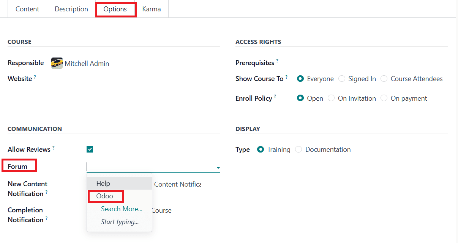
Task: Pick Help in the forum dropdown
Action: 103,184
